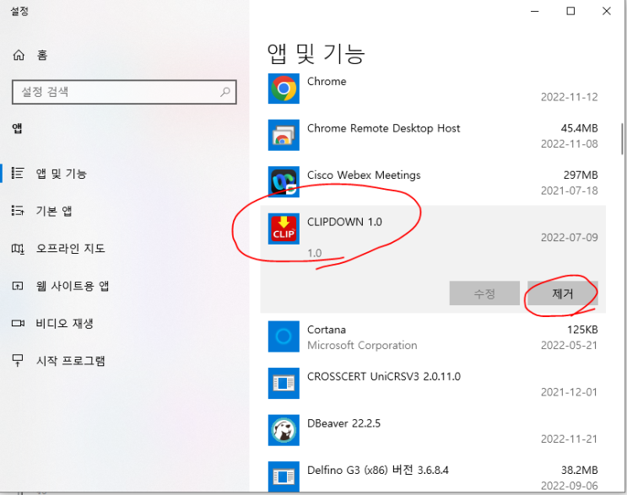The image size is (627, 495).
Task: Click the Chrome Remote Desktop Host icon
Action: [284, 135]
